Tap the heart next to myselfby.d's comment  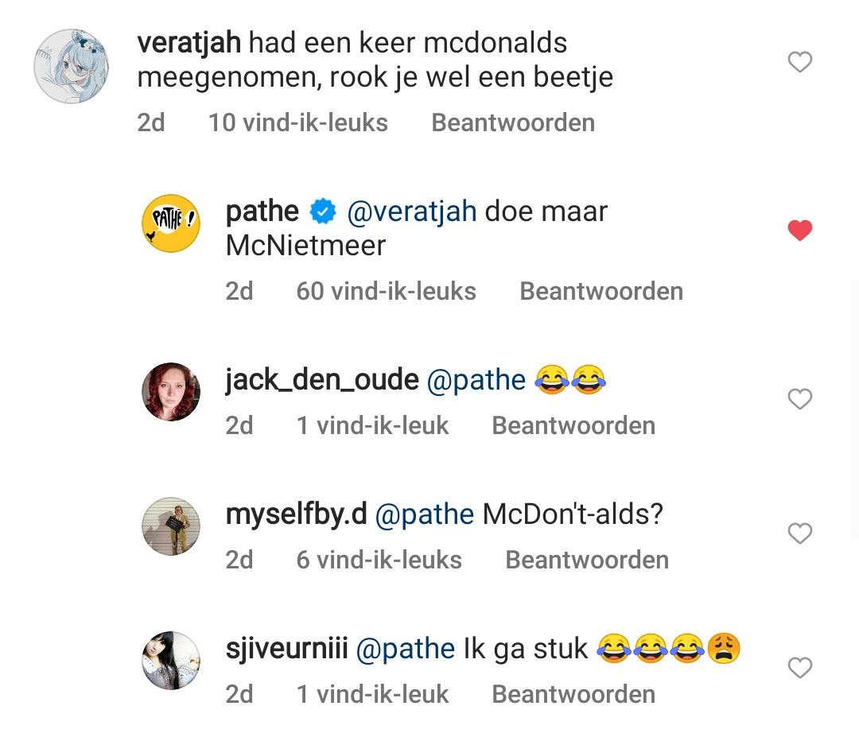[800, 533]
